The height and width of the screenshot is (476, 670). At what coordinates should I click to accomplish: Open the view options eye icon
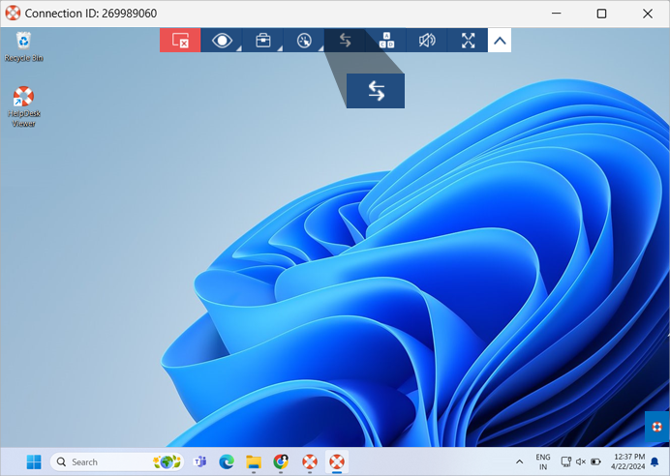[222, 41]
